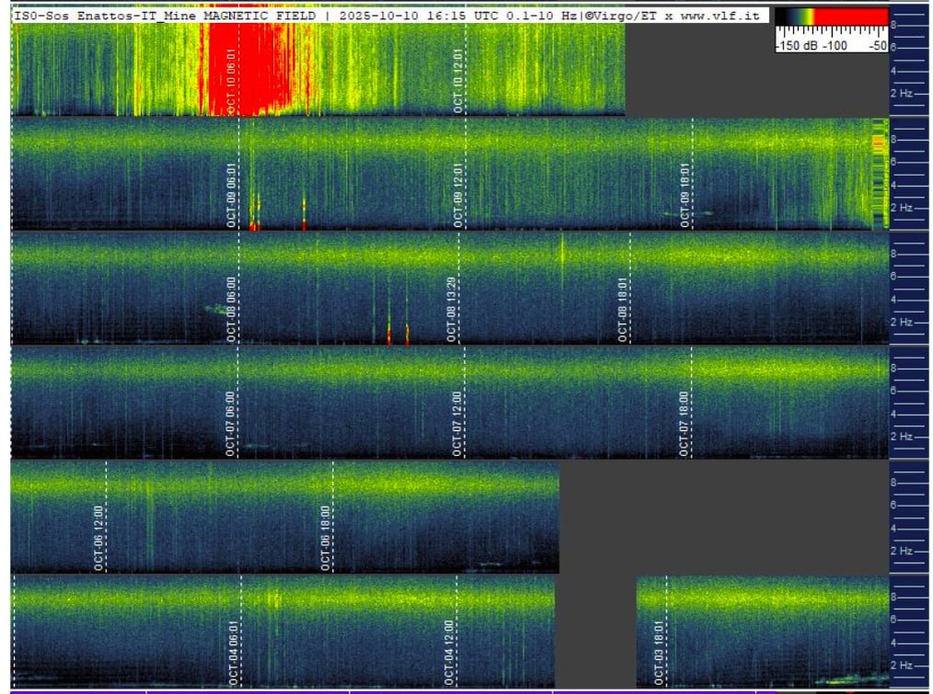Click the OCT-03 18:01 time marker

tap(659, 653)
